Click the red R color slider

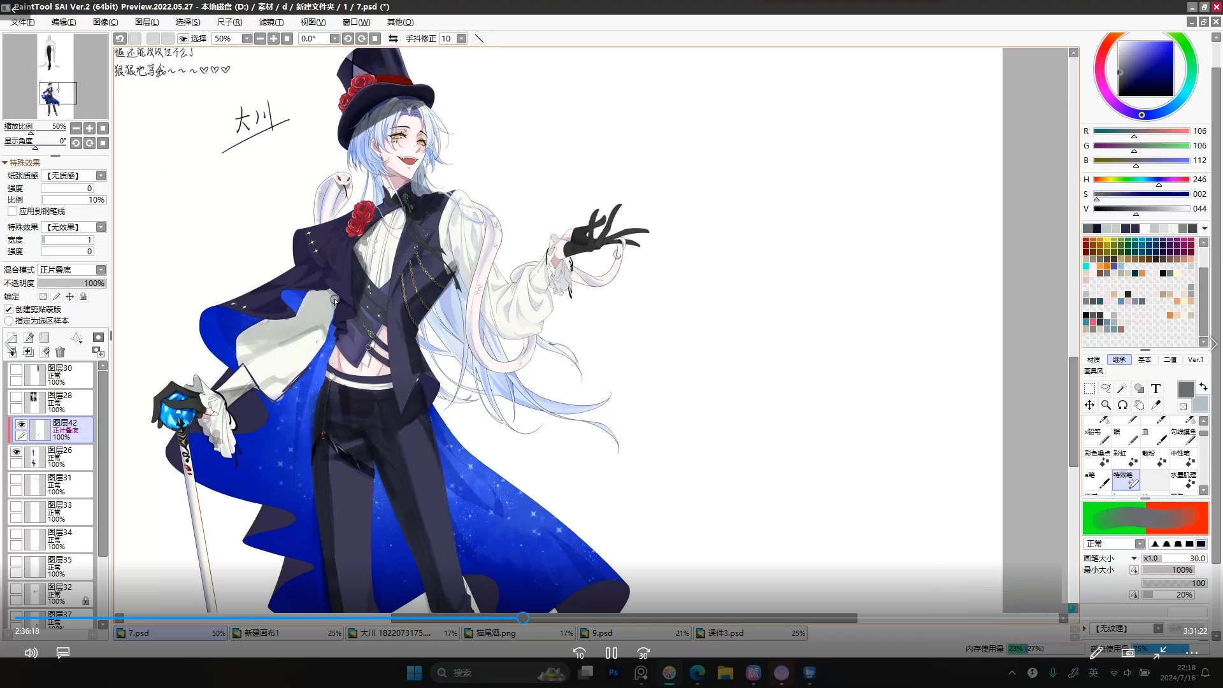[x=1141, y=131]
